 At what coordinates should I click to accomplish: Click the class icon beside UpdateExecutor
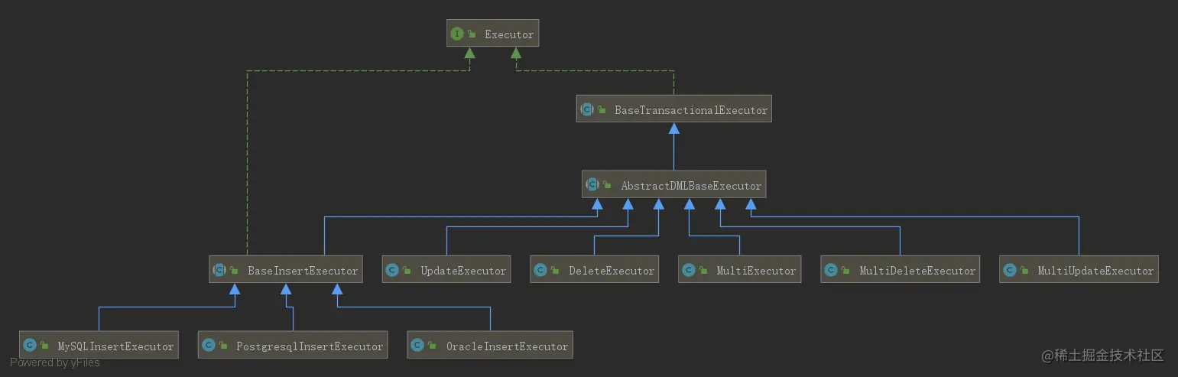point(393,270)
